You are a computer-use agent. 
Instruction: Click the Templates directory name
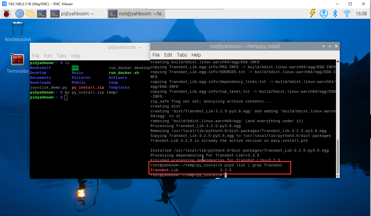pos(119,87)
